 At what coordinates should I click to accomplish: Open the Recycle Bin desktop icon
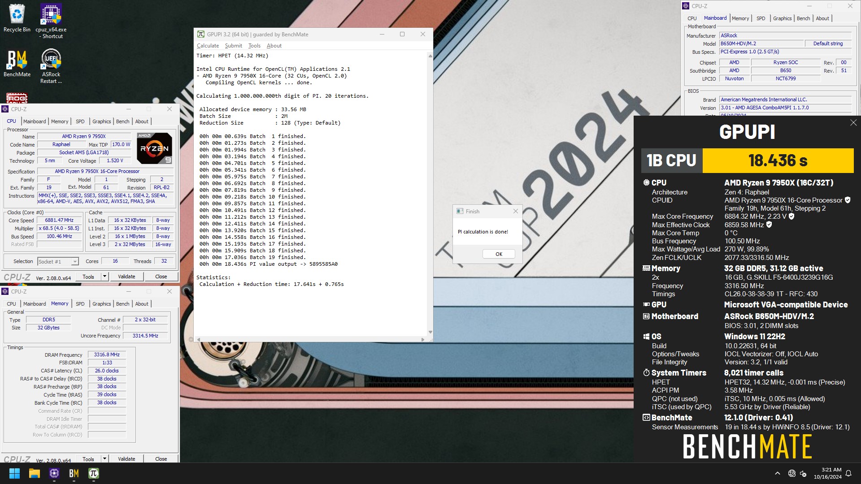(x=17, y=18)
